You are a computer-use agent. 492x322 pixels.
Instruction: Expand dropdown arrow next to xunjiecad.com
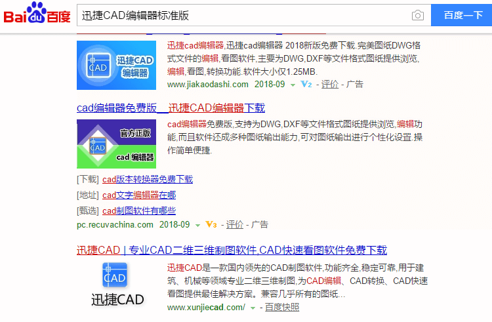point(253,308)
